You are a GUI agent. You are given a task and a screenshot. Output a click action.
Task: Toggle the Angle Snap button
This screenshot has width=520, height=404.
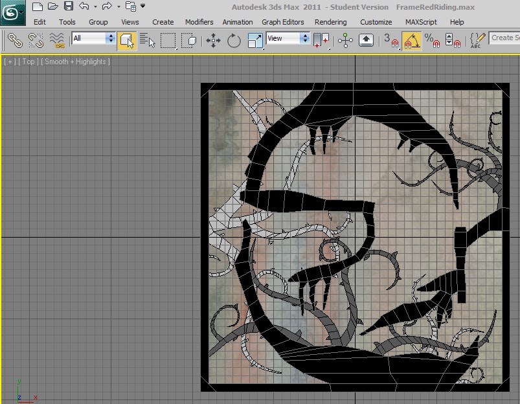pyautogui.click(x=412, y=41)
